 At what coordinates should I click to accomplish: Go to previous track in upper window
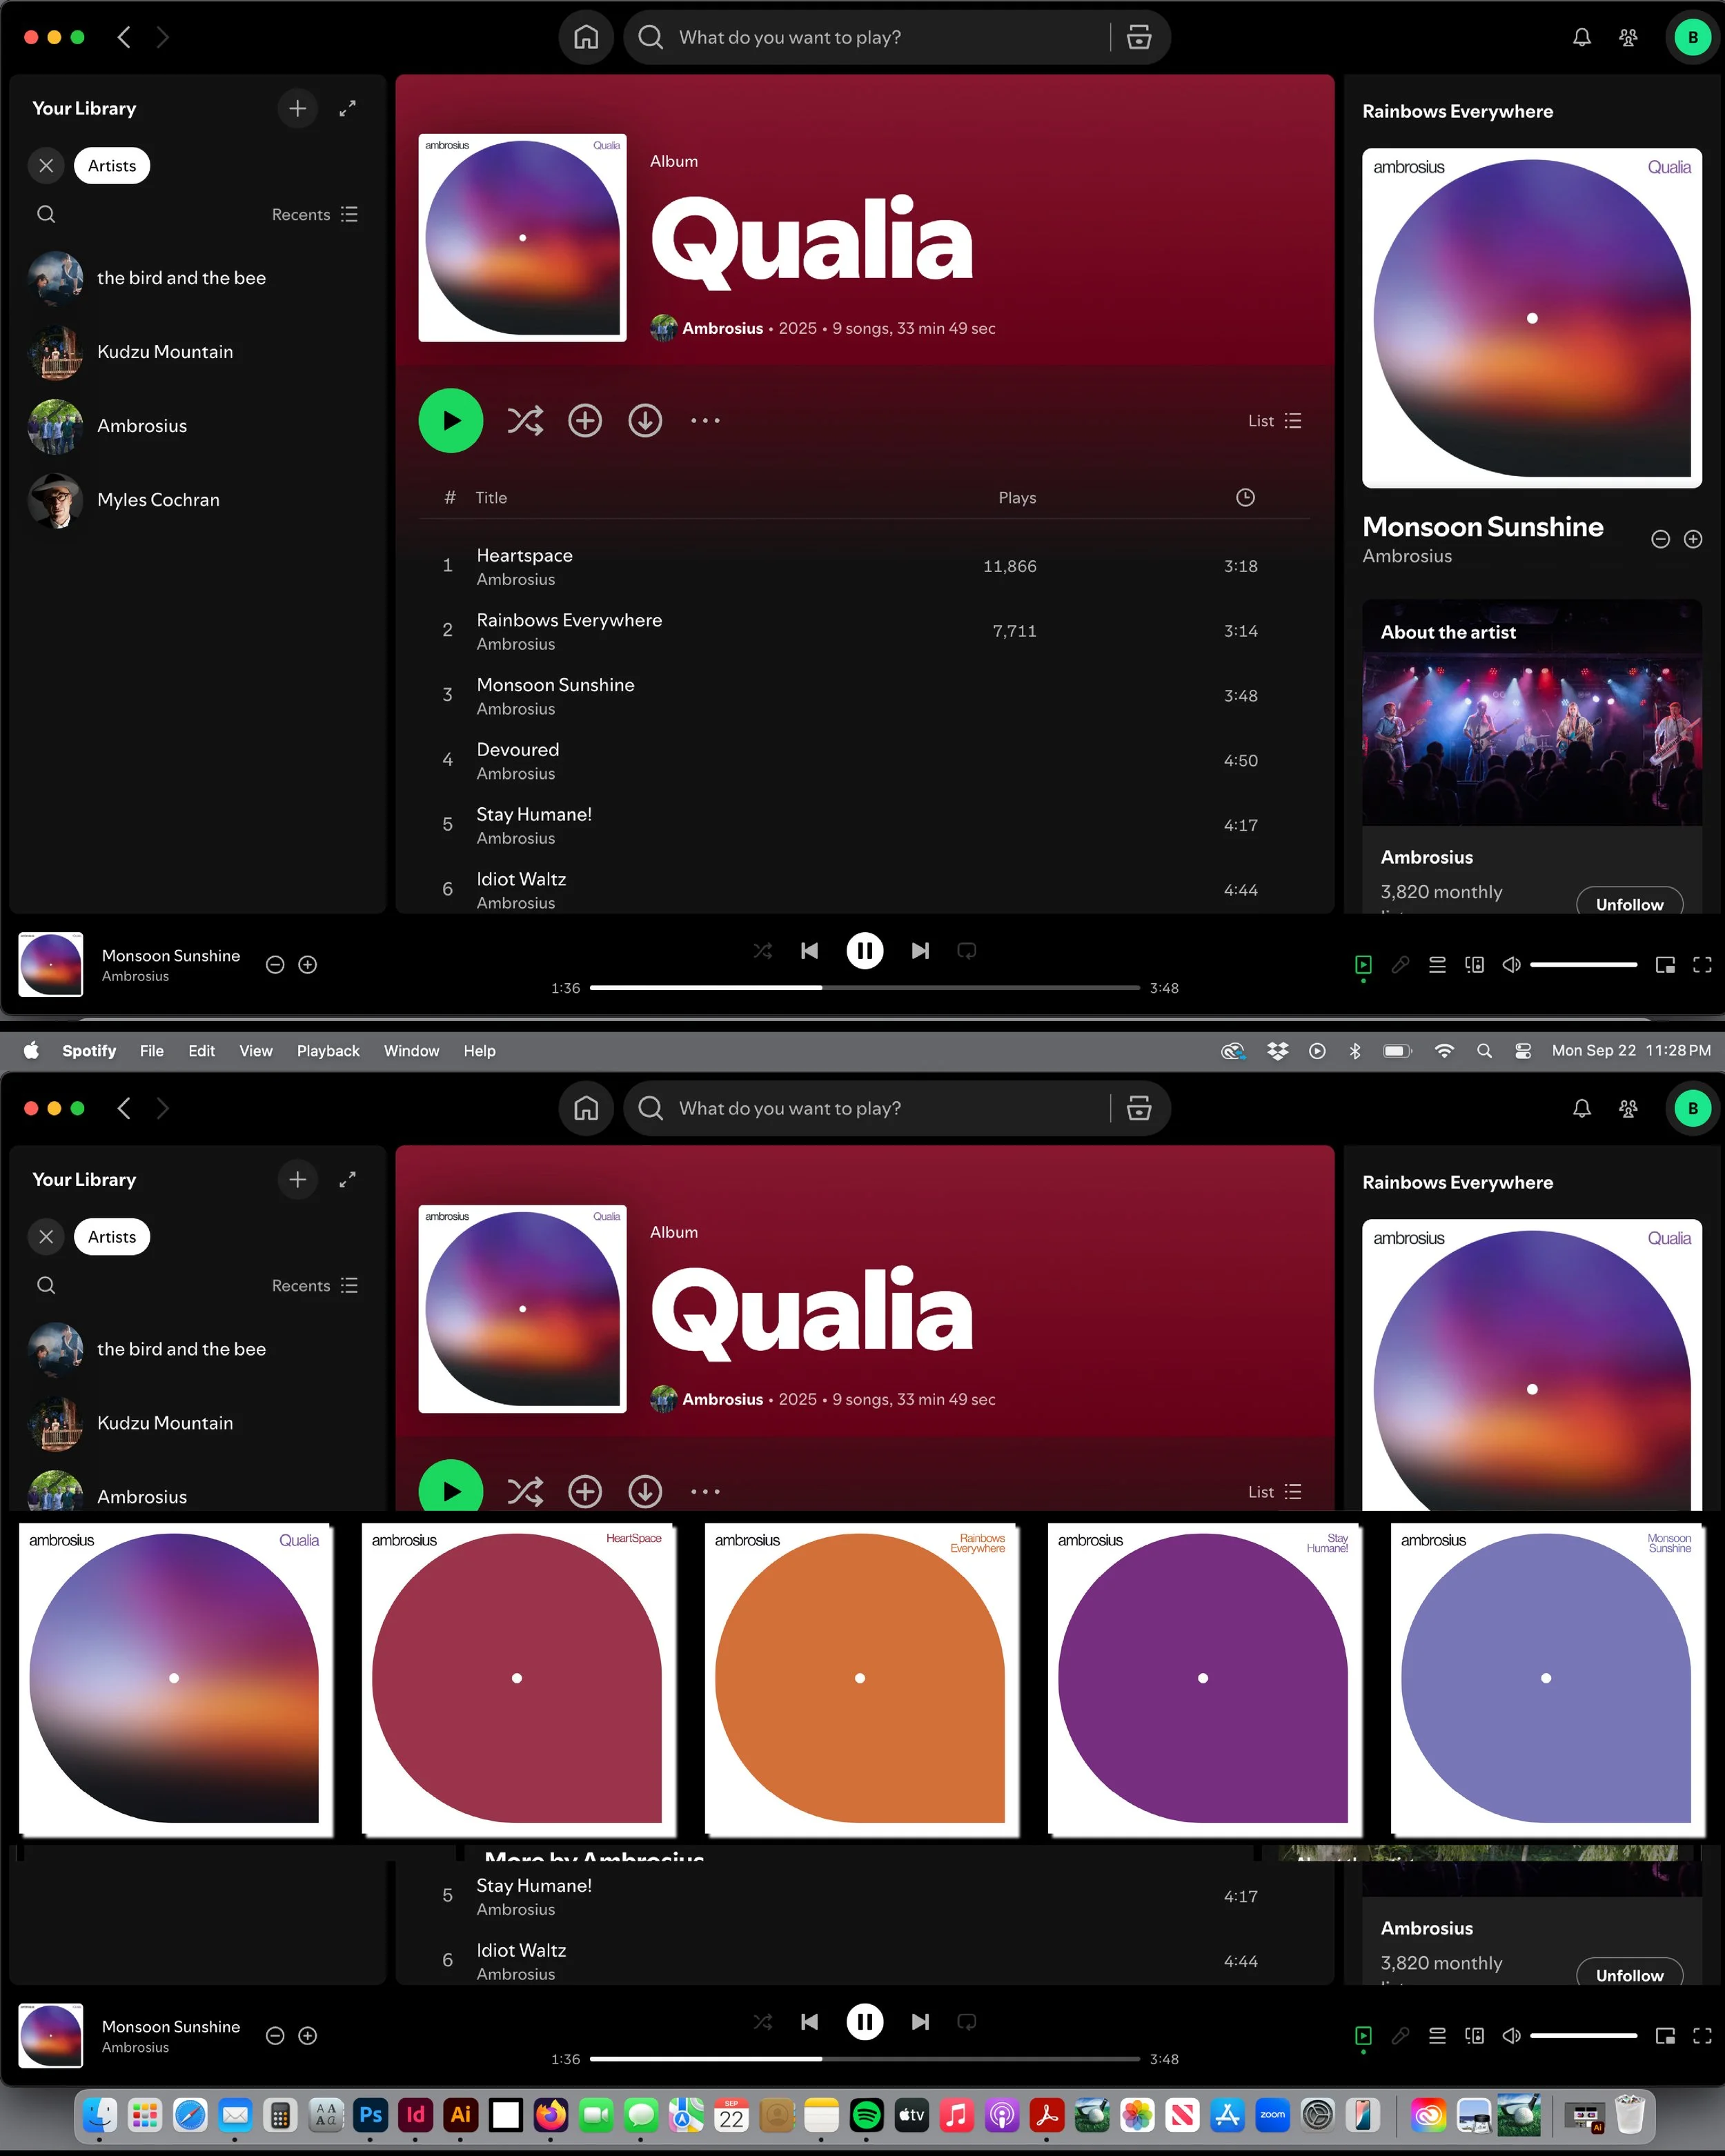(x=810, y=951)
